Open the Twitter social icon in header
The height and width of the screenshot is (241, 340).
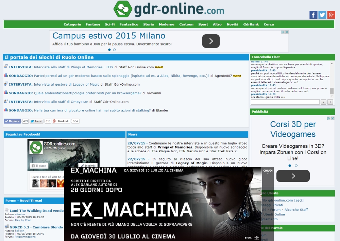pos(322,15)
